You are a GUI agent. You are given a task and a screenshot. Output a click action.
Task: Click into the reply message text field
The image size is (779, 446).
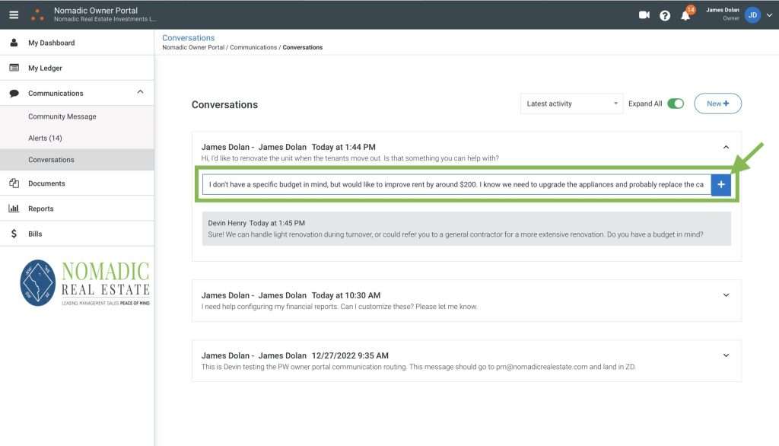456,185
